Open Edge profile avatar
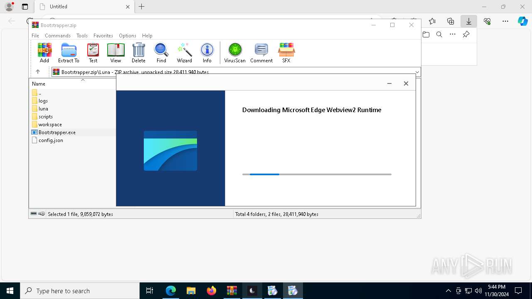 (9, 7)
